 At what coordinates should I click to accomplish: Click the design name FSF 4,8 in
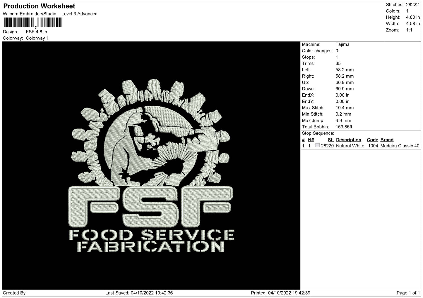coord(36,32)
